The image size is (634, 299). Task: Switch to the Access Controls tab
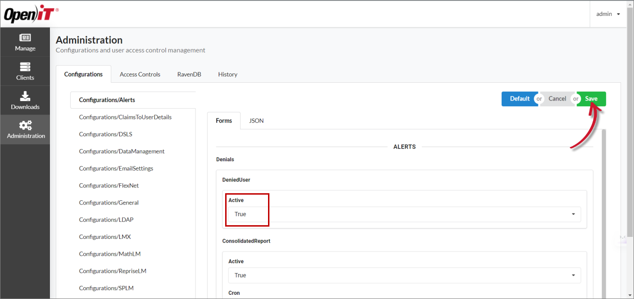(140, 74)
